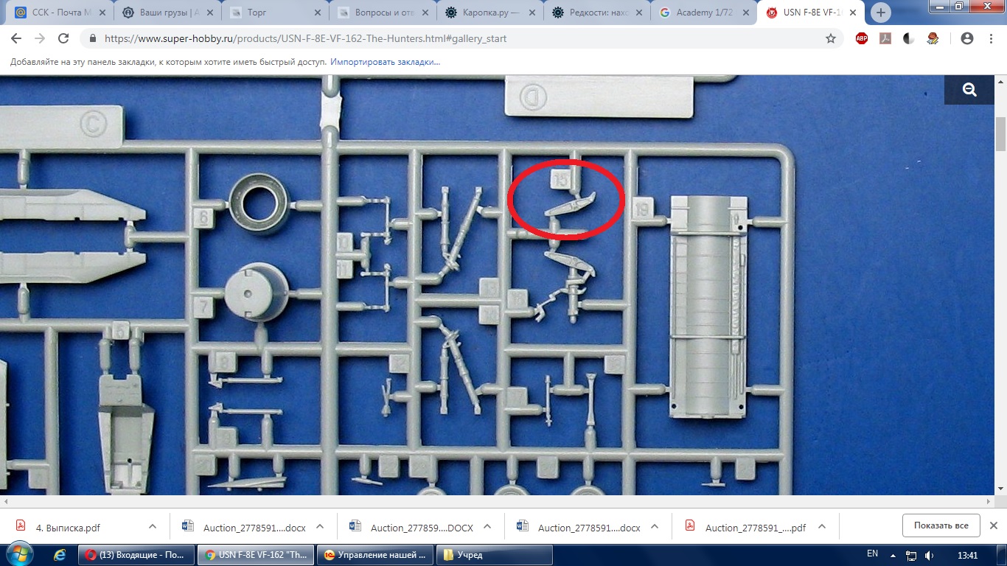
Task: Expand options for 4. Выписка.pdf download
Action: [x=153, y=527]
